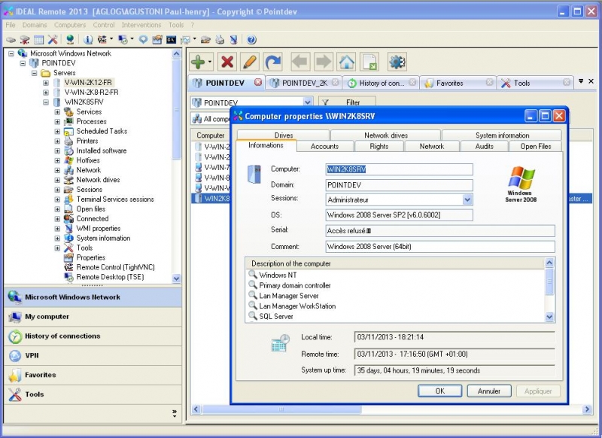Image resolution: width=602 pixels, height=438 pixels.
Task: Click the crossed tools icon in top toolbar
Action: coord(53,40)
